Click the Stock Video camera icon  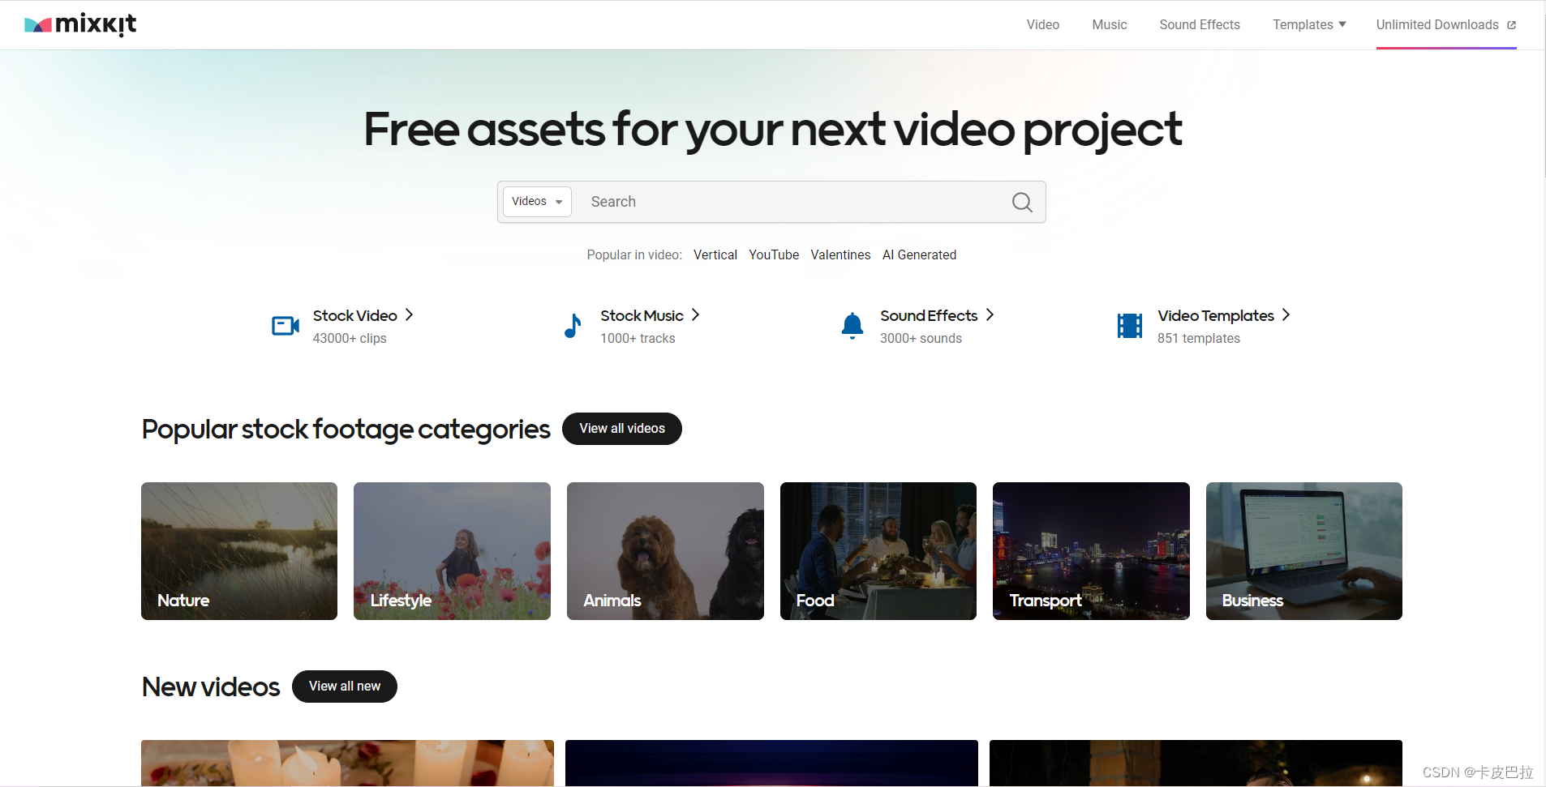point(286,326)
